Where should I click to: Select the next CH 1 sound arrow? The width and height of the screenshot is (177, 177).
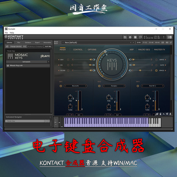pos(85,86)
